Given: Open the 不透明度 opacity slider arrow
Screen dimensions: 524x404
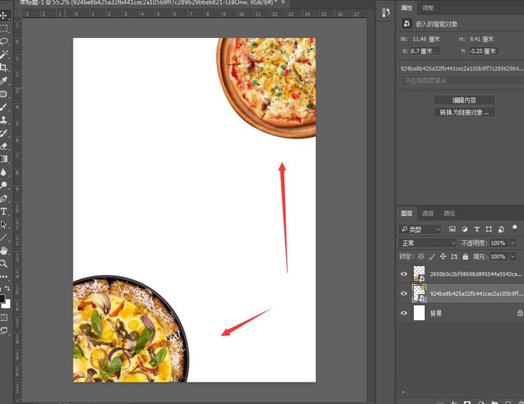Looking at the screenshot, I should click(x=513, y=243).
